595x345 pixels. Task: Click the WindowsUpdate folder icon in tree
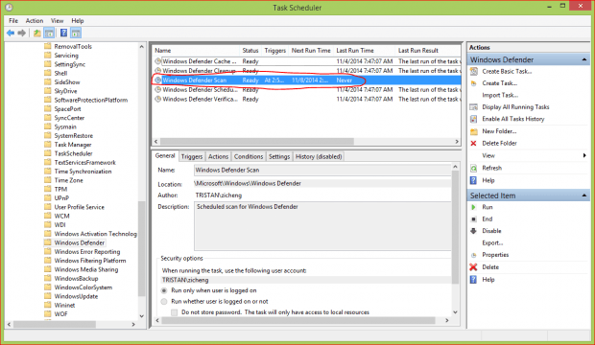tap(47, 296)
